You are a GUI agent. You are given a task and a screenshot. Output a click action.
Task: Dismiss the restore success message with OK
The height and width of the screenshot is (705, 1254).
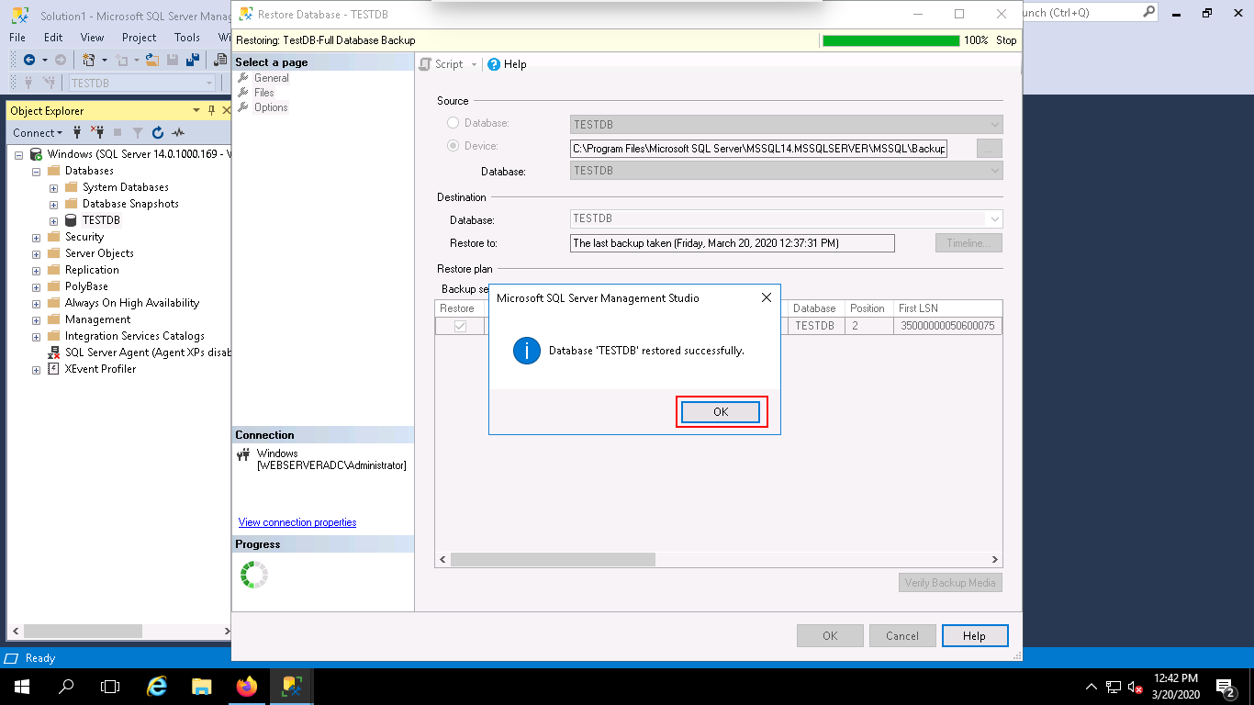(720, 411)
